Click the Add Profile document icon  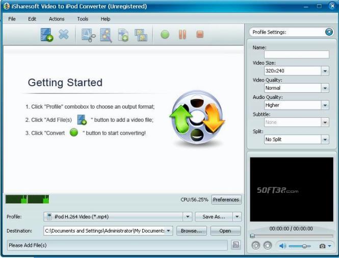click(123, 35)
